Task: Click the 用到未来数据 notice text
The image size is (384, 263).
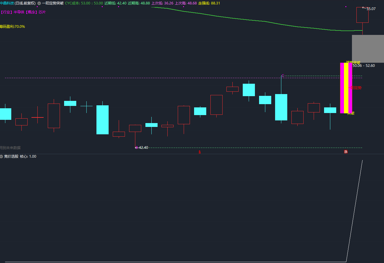Action: point(10,148)
